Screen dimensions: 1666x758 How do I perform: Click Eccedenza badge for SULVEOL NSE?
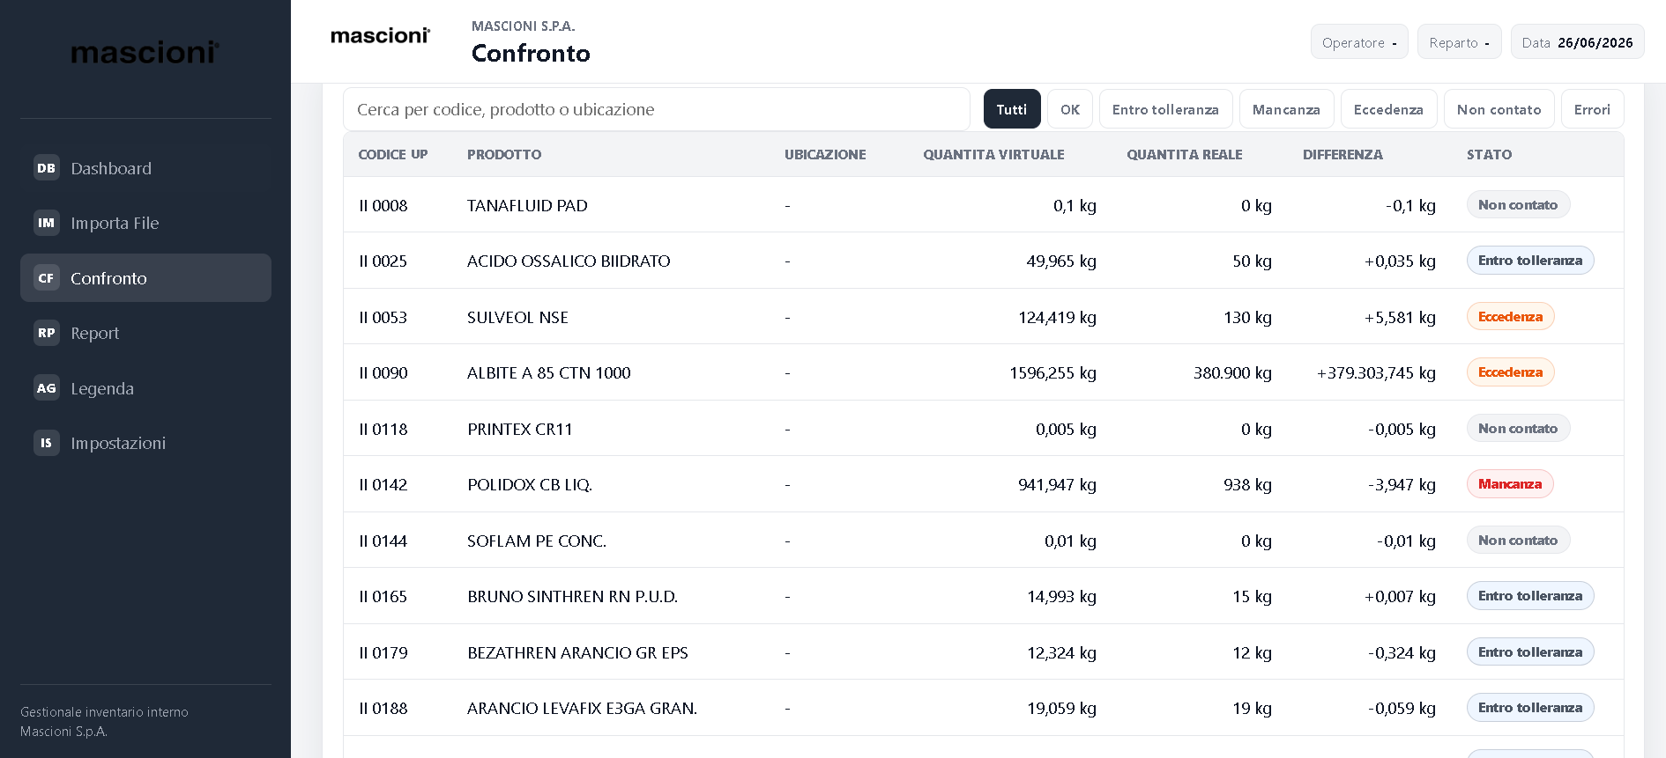pos(1510,316)
